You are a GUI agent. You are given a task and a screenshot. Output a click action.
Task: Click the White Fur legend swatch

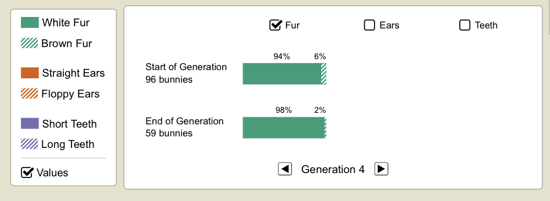click(30, 22)
